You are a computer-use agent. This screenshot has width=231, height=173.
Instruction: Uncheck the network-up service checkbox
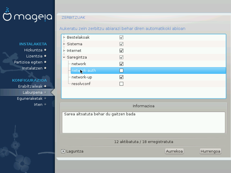121,77
